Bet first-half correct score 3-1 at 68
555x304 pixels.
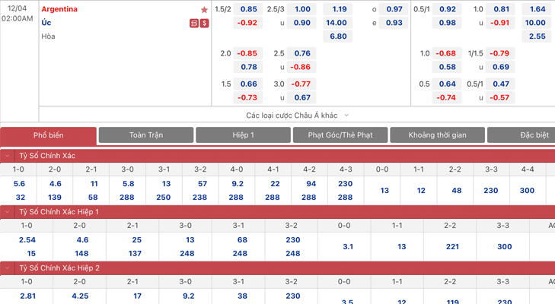tap(242, 240)
